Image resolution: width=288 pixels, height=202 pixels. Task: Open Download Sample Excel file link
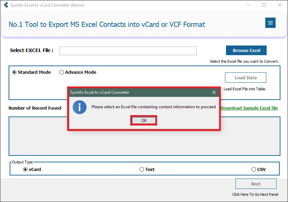click(x=249, y=108)
